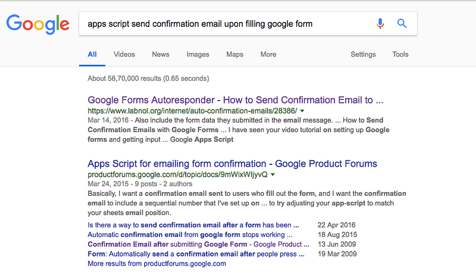The width and height of the screenshot is (476, 275).
Task: Select the All results tab
Action: 92,54
